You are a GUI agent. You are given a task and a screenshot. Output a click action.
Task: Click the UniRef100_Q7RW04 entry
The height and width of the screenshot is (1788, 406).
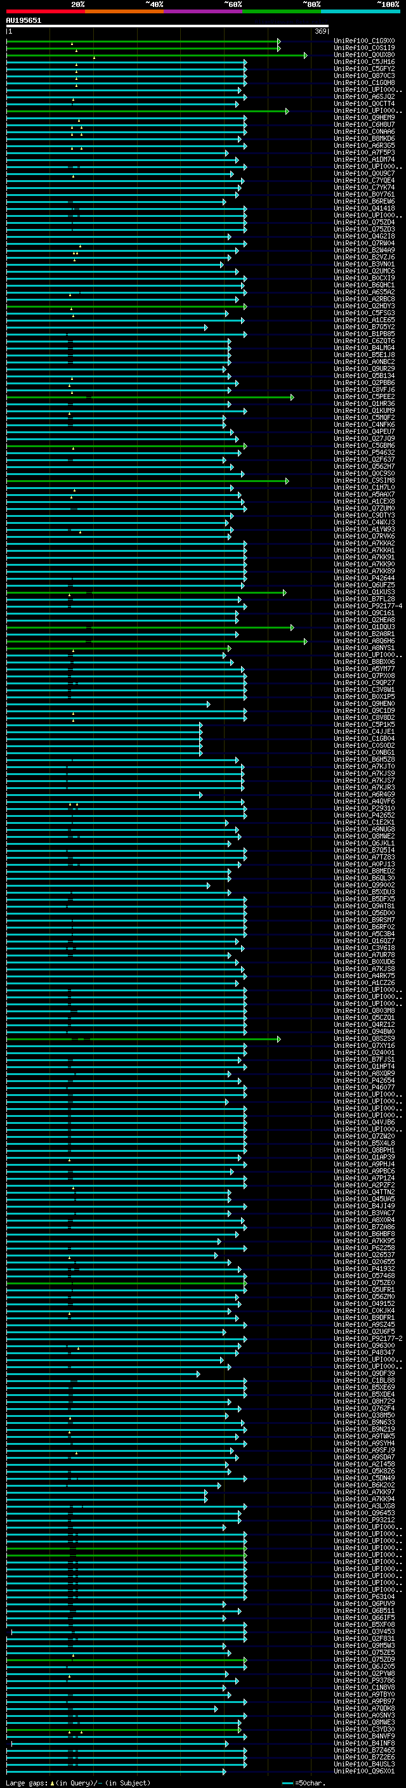point(364,243)
